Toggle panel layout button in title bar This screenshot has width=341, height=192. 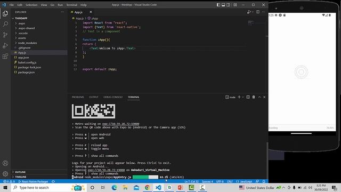click(223, 5)
